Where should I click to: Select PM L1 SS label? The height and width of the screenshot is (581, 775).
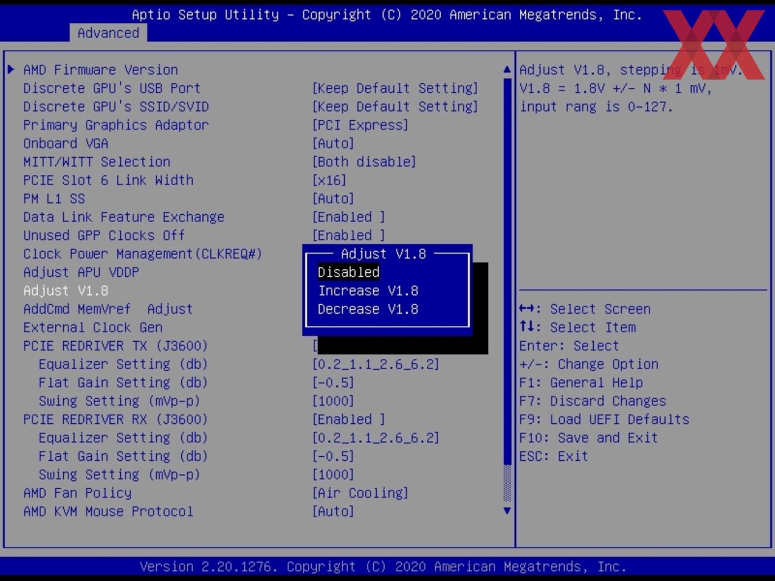click(x=54, y=199)
